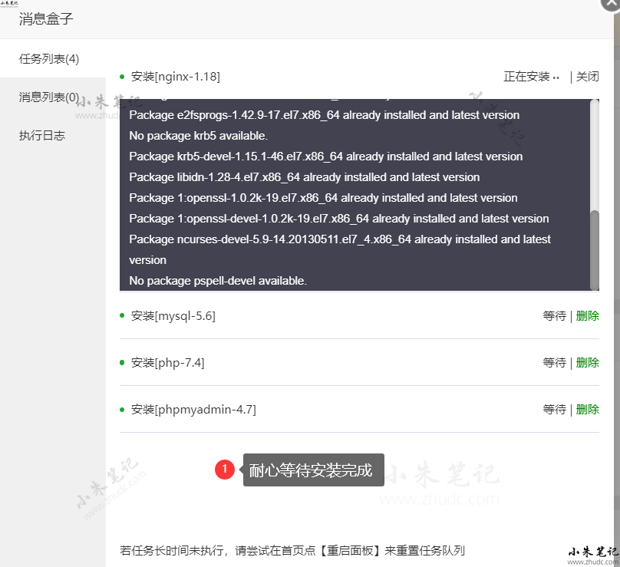Image resolution: width=620 pixels, height=567 pixels.
Task: Click the log output scrollbar thumb
Action: point(594,248)
